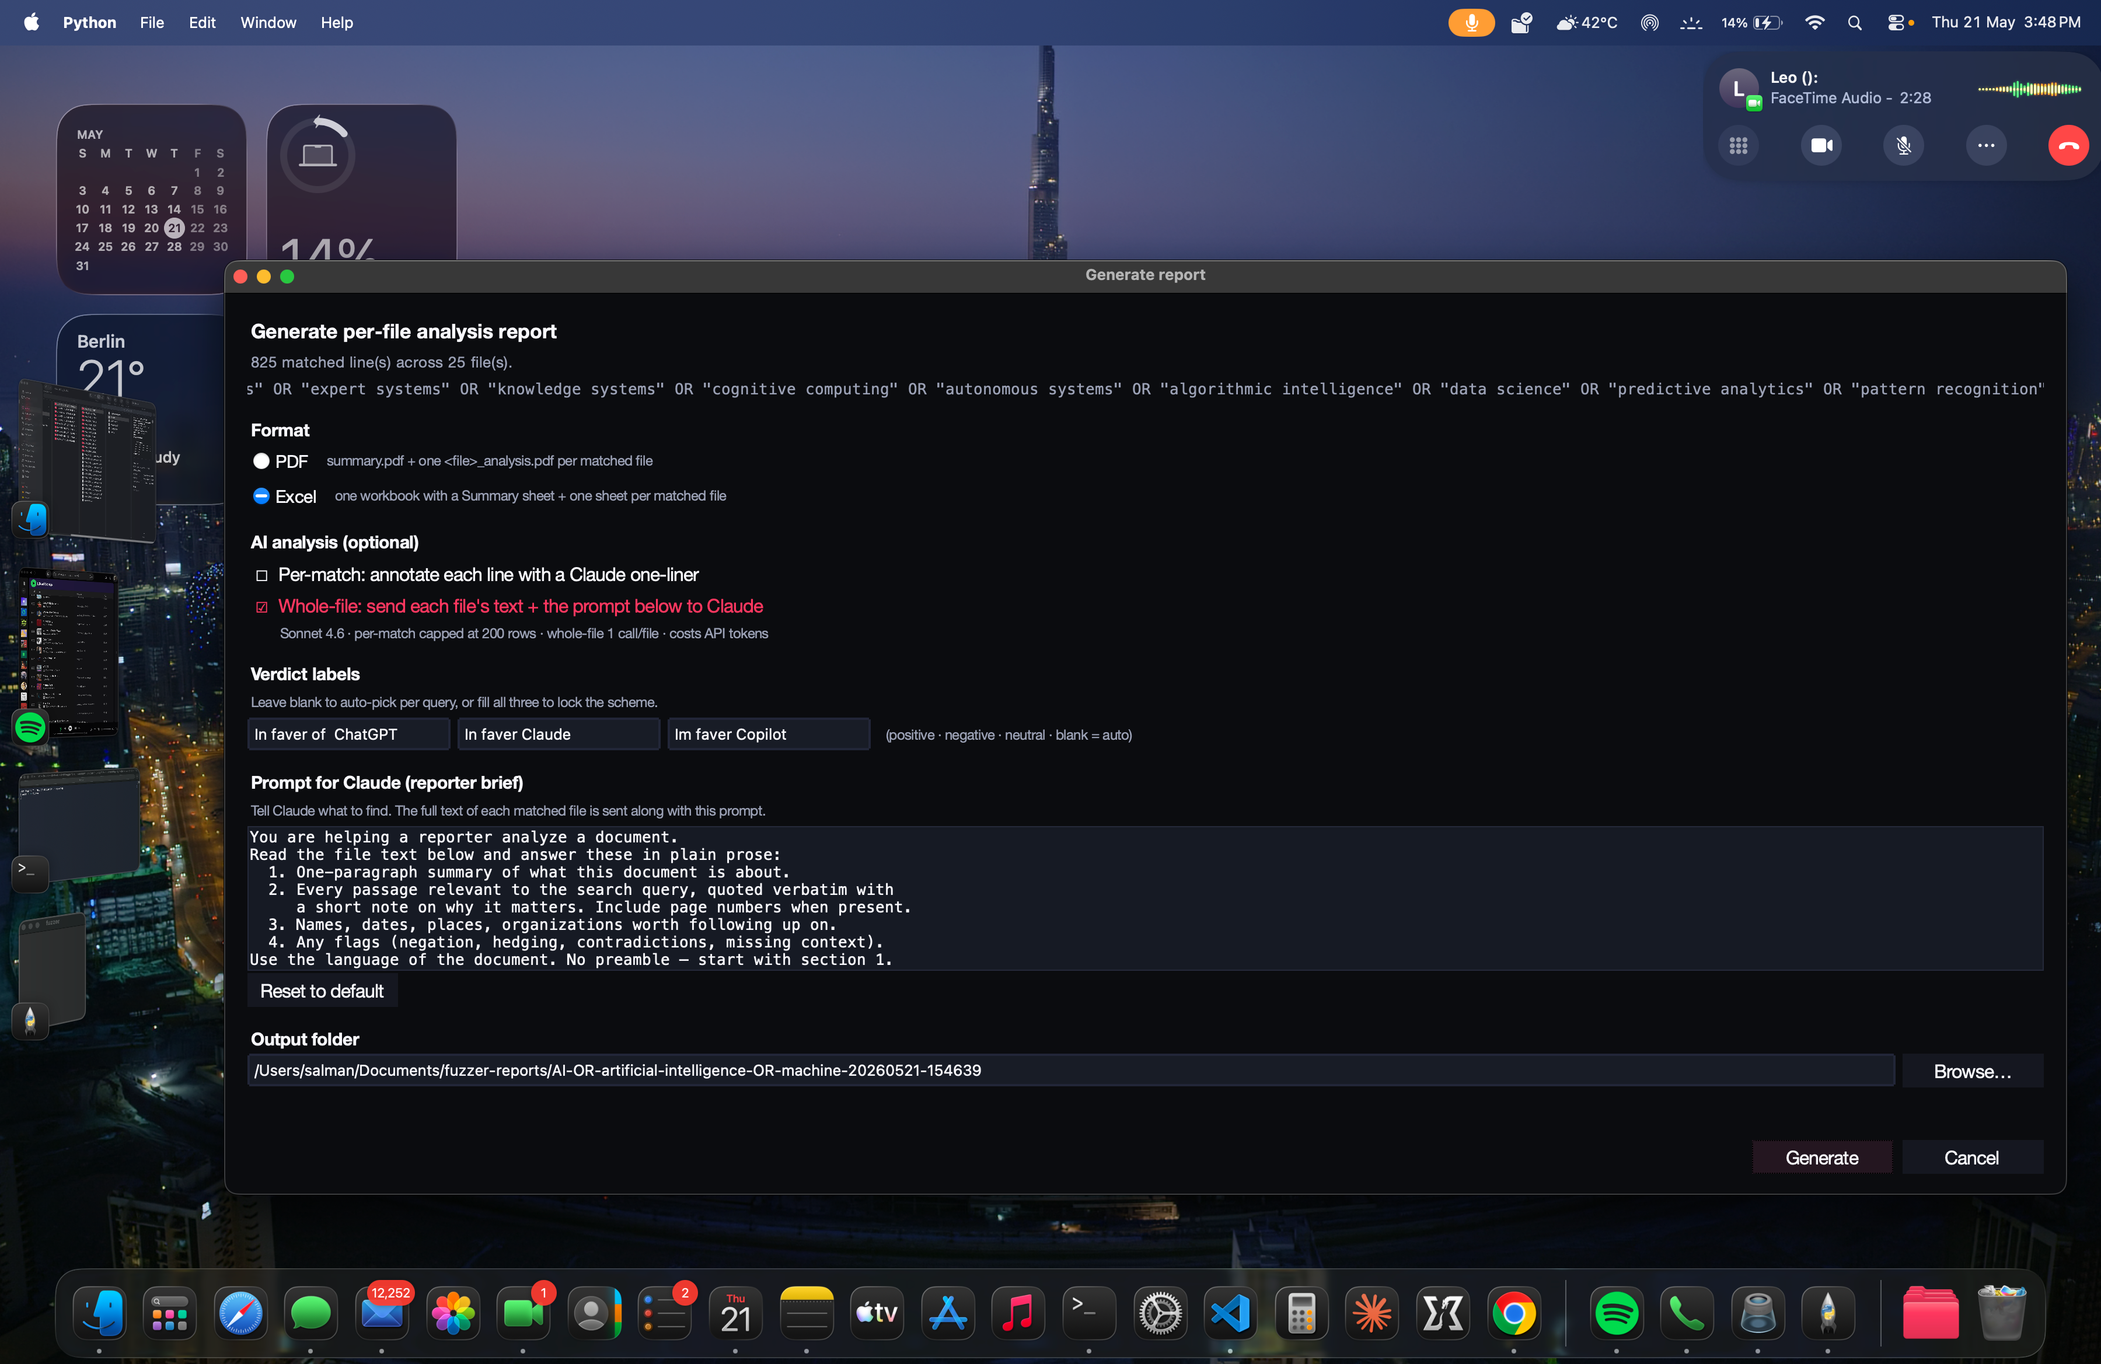Enable per-match Claude one-liner annotation checkbox
Screen dimensions: 2101x1364
pos(261,575)
